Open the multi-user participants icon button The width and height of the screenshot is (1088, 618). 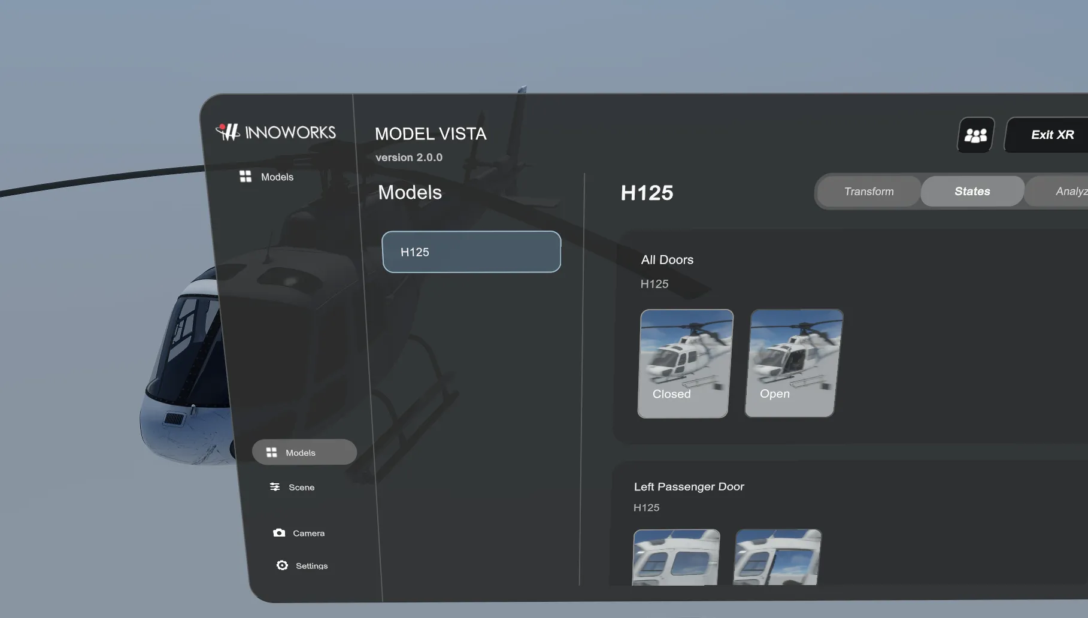[976, 135]
